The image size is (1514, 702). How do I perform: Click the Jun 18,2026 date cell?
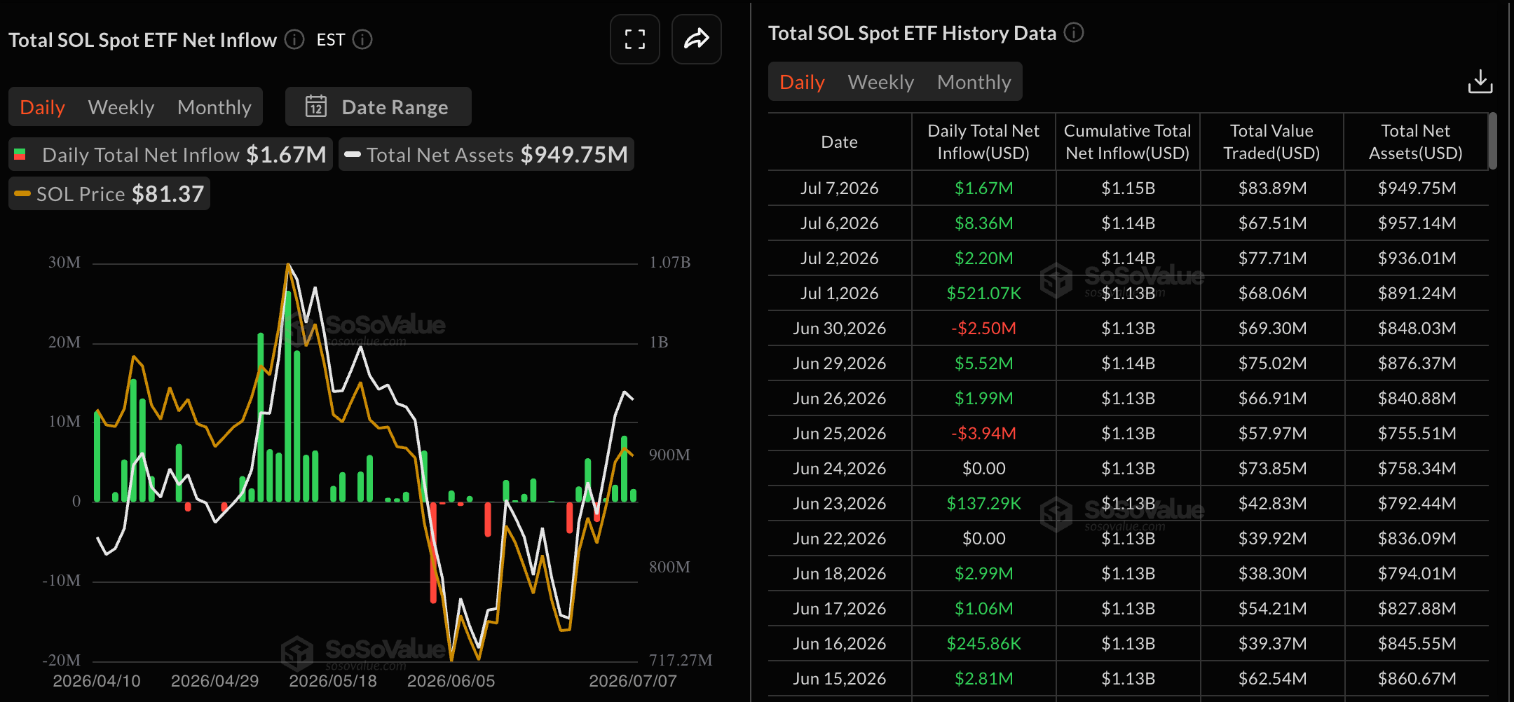[840, 573]
